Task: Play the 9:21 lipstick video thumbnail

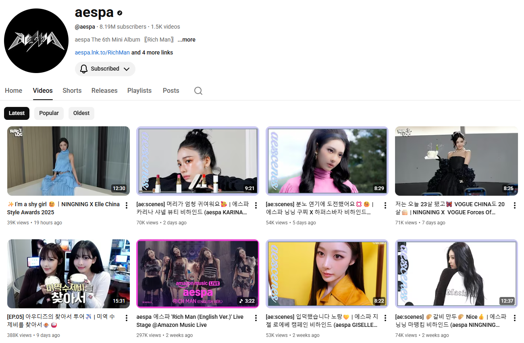Action: pos(198,161)
